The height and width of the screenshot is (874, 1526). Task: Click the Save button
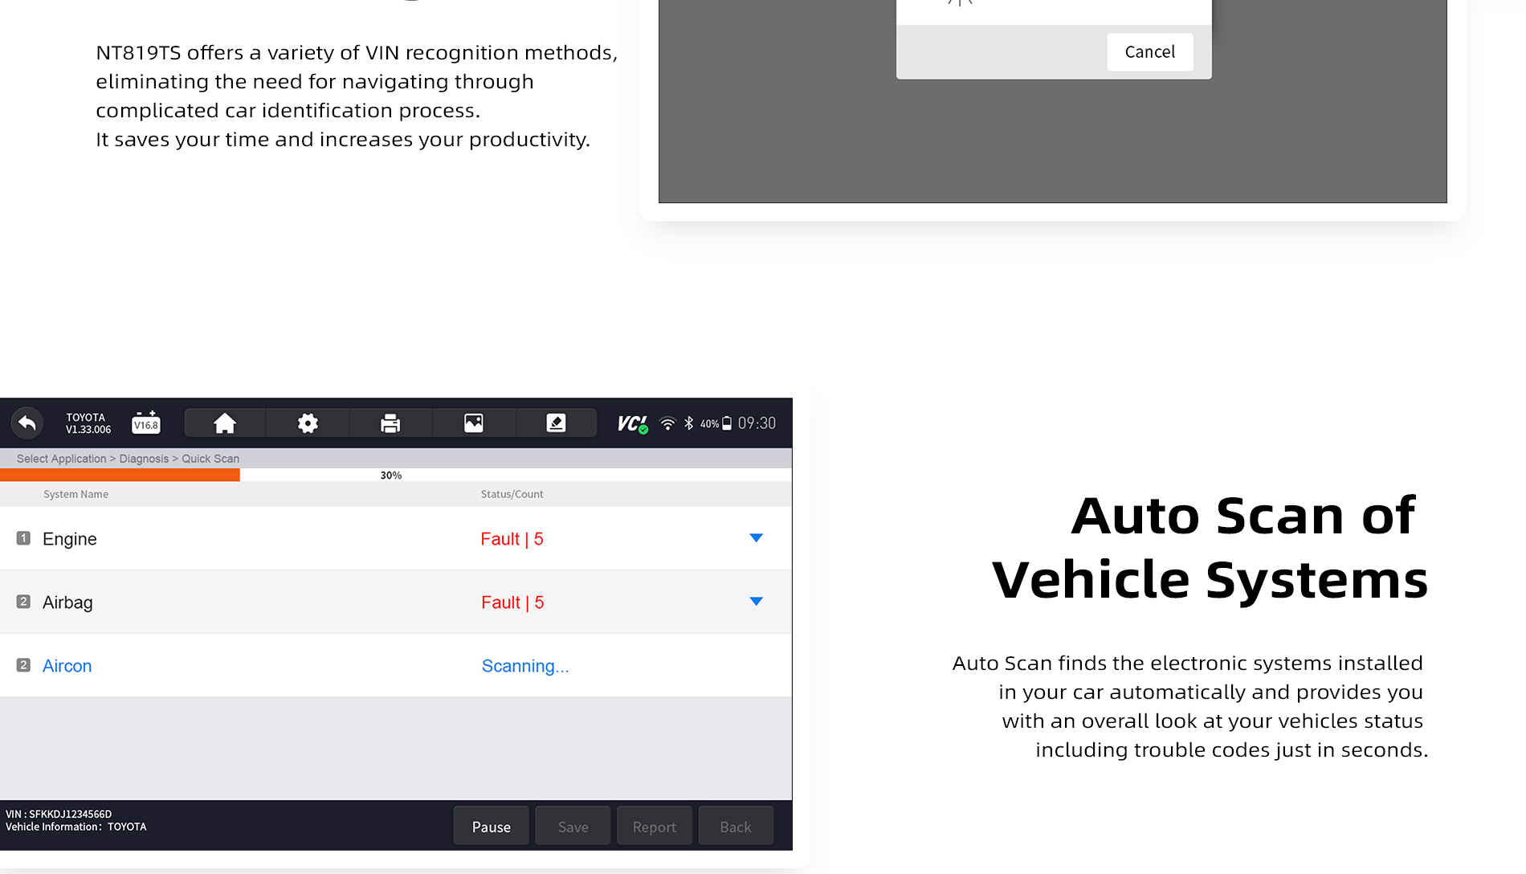573,826
